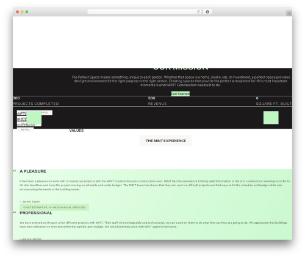The width and height of the screenshot is (305, 258).
Task: Reload the page with the refresh icon
Action: tap(198, 12)
